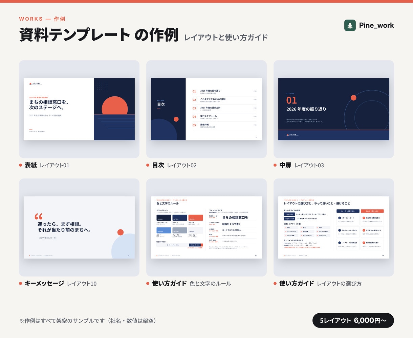Pick the スカイ blue color swatch
This screenshot has height=338, width=413.
164,230
